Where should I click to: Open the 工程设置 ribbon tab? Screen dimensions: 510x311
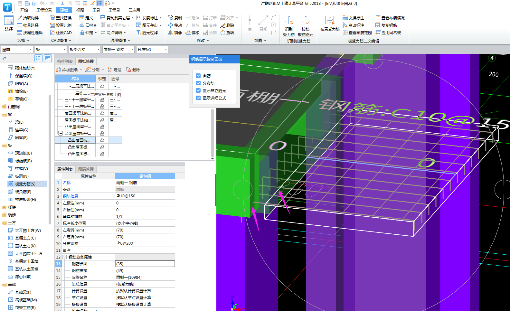44,10
